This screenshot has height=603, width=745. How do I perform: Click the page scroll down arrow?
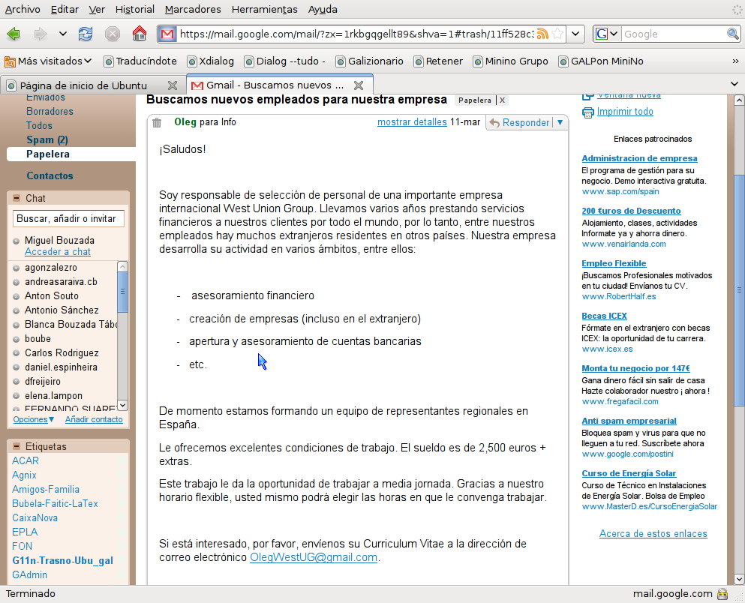coord(739,579)
